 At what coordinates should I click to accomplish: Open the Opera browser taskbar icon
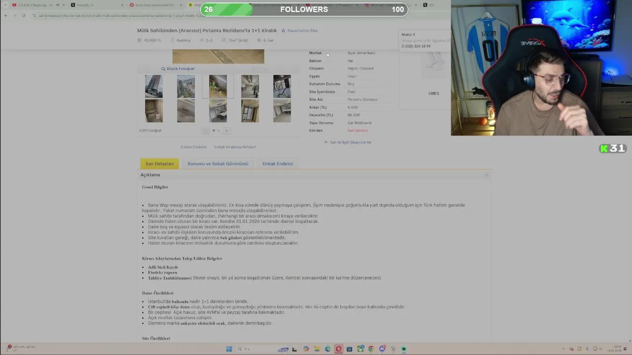(x=338, y=349)
